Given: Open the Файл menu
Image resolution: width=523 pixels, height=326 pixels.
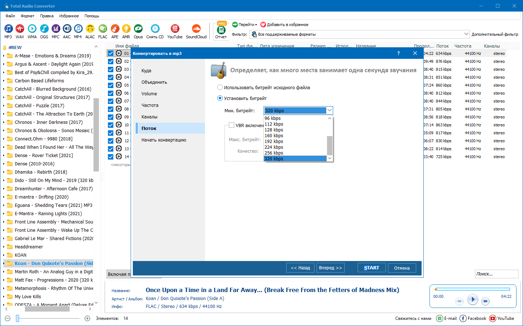Looking at the screenshot, I should 10,16.
